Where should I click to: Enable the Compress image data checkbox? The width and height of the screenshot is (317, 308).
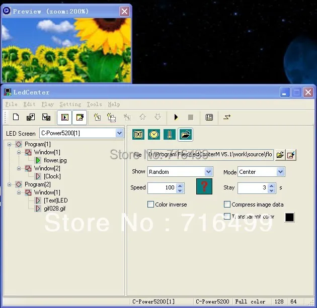point(227,204)
